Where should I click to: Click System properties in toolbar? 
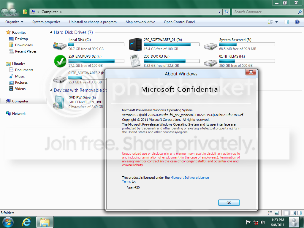46,22
